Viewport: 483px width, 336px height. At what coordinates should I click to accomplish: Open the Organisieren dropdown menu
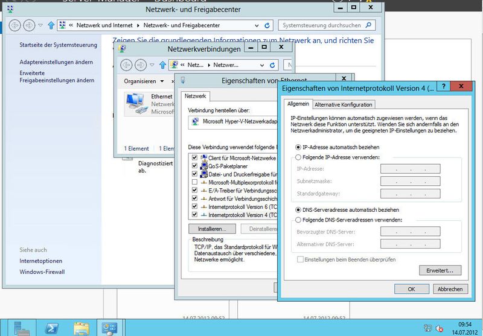click(x=144, y=81)
